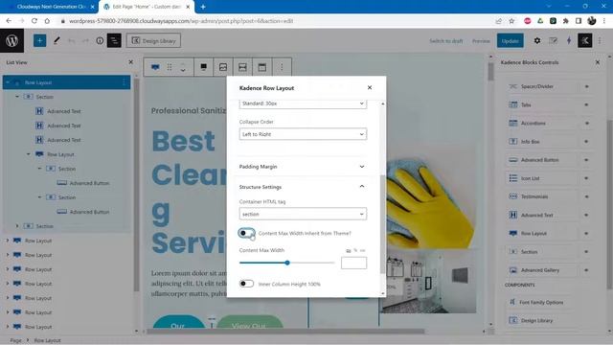Toggle the List View icon

click(114, 40)
